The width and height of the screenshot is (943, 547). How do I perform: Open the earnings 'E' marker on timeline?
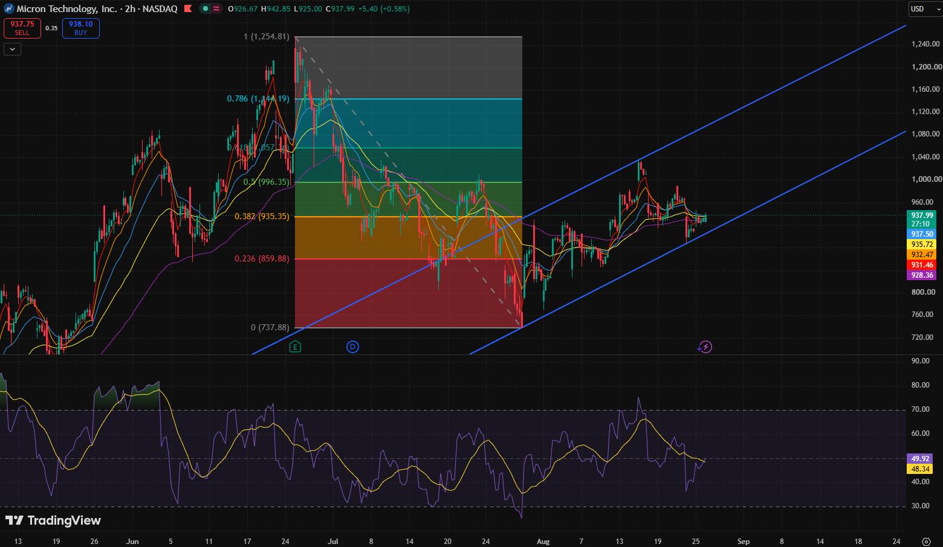tap(295, 347)
